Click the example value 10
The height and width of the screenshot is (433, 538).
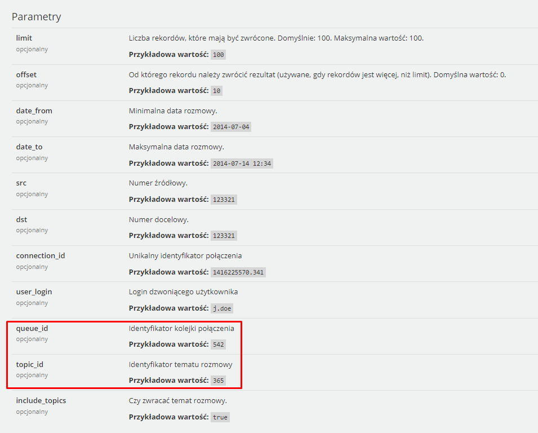[x=216, y=91]
